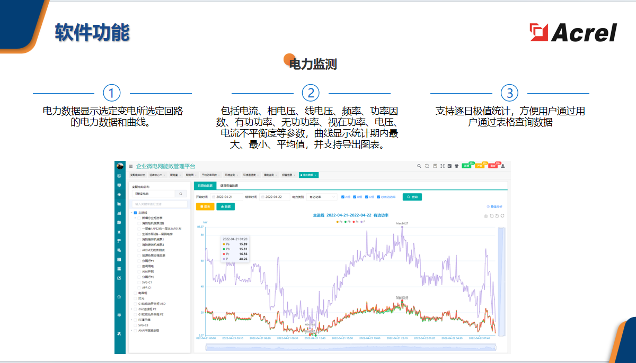Check the 灯光 tree checkbox

135,298
